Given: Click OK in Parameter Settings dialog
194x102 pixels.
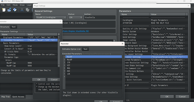Looking at the screenshot, I should pos(39,80).
